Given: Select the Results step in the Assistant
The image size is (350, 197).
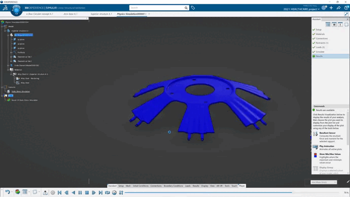Looking at the screenshot, I should 330,56.
